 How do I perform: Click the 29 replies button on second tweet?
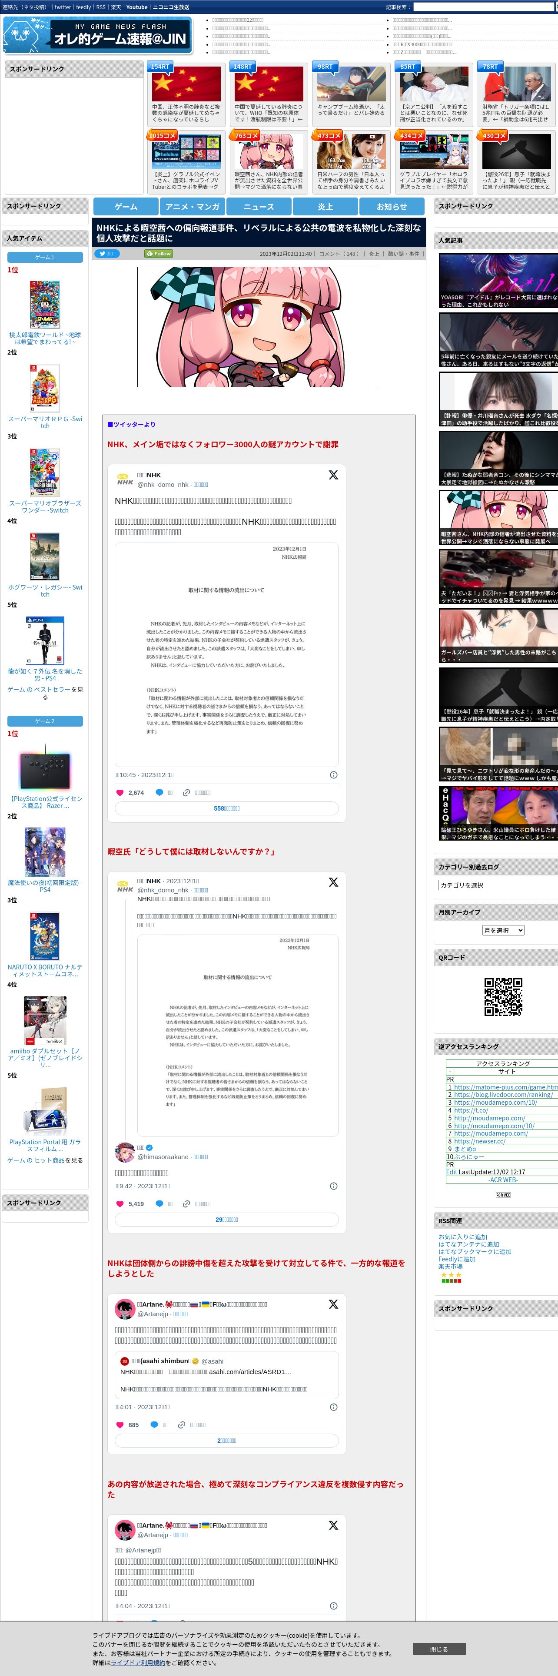click(x=227, y=1219)
